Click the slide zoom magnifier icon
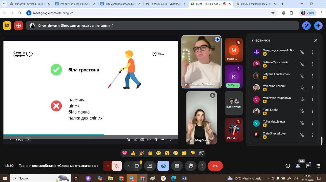The width and height of the screenshot is (326, 182). tap(129, 140)
